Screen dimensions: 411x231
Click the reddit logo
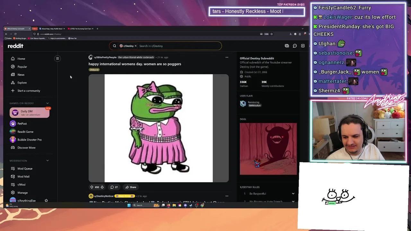(15, 46)
